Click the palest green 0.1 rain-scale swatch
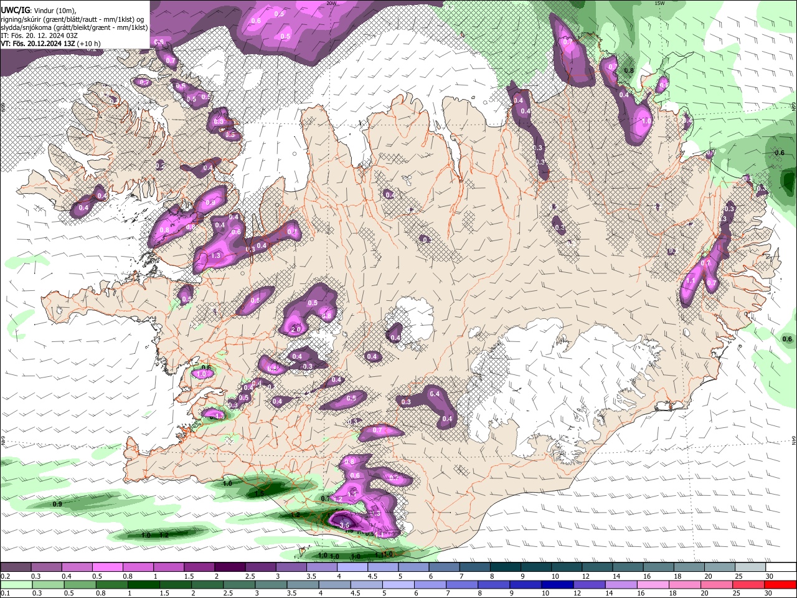The width and height of the screenshot is (797, 598). point(16,585)
